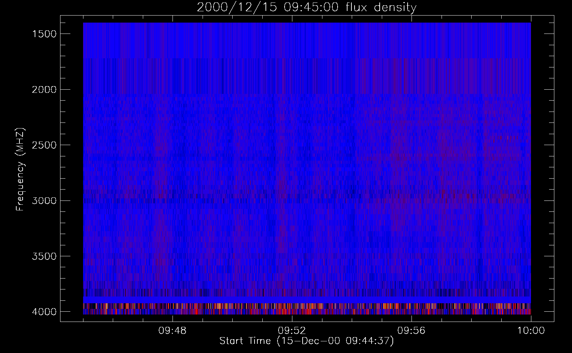Select the 4000 frequency tick label
572x353 pixels.
pyautogui.click(x=44, y=312)
